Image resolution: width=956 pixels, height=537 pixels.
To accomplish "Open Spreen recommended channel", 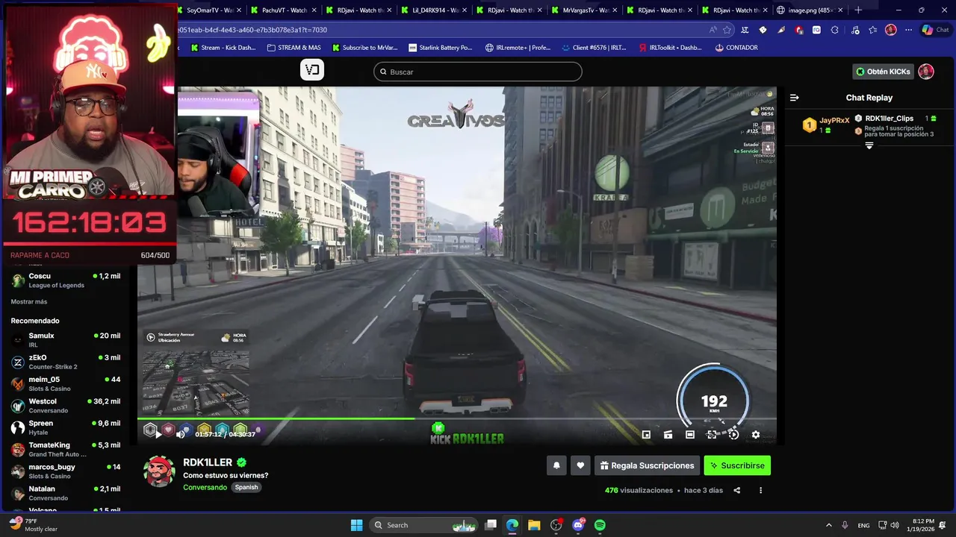I will 66,427.
